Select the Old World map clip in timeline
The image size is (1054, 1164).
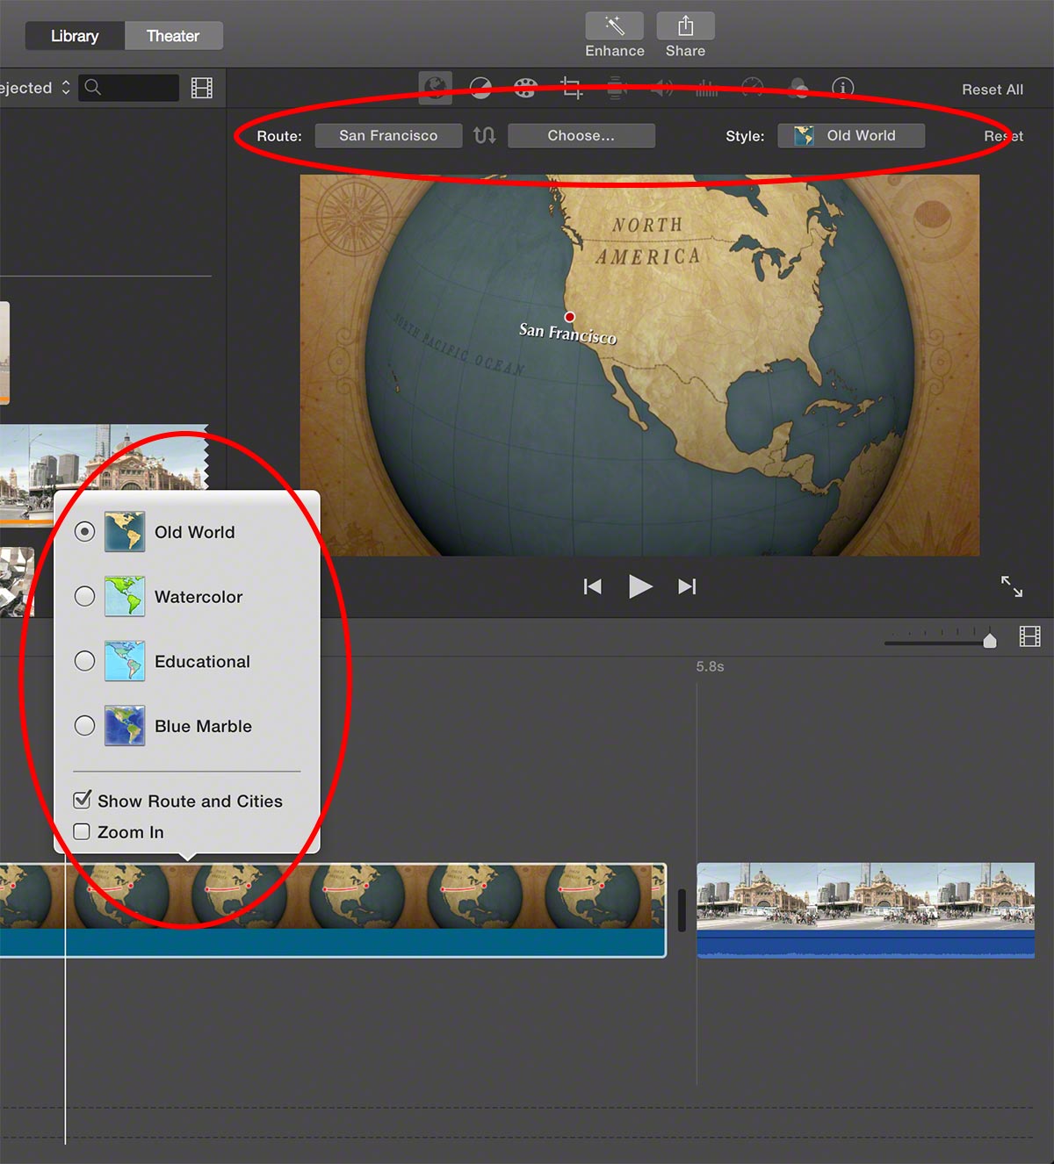pyautogui.click(x=333, y=909)
